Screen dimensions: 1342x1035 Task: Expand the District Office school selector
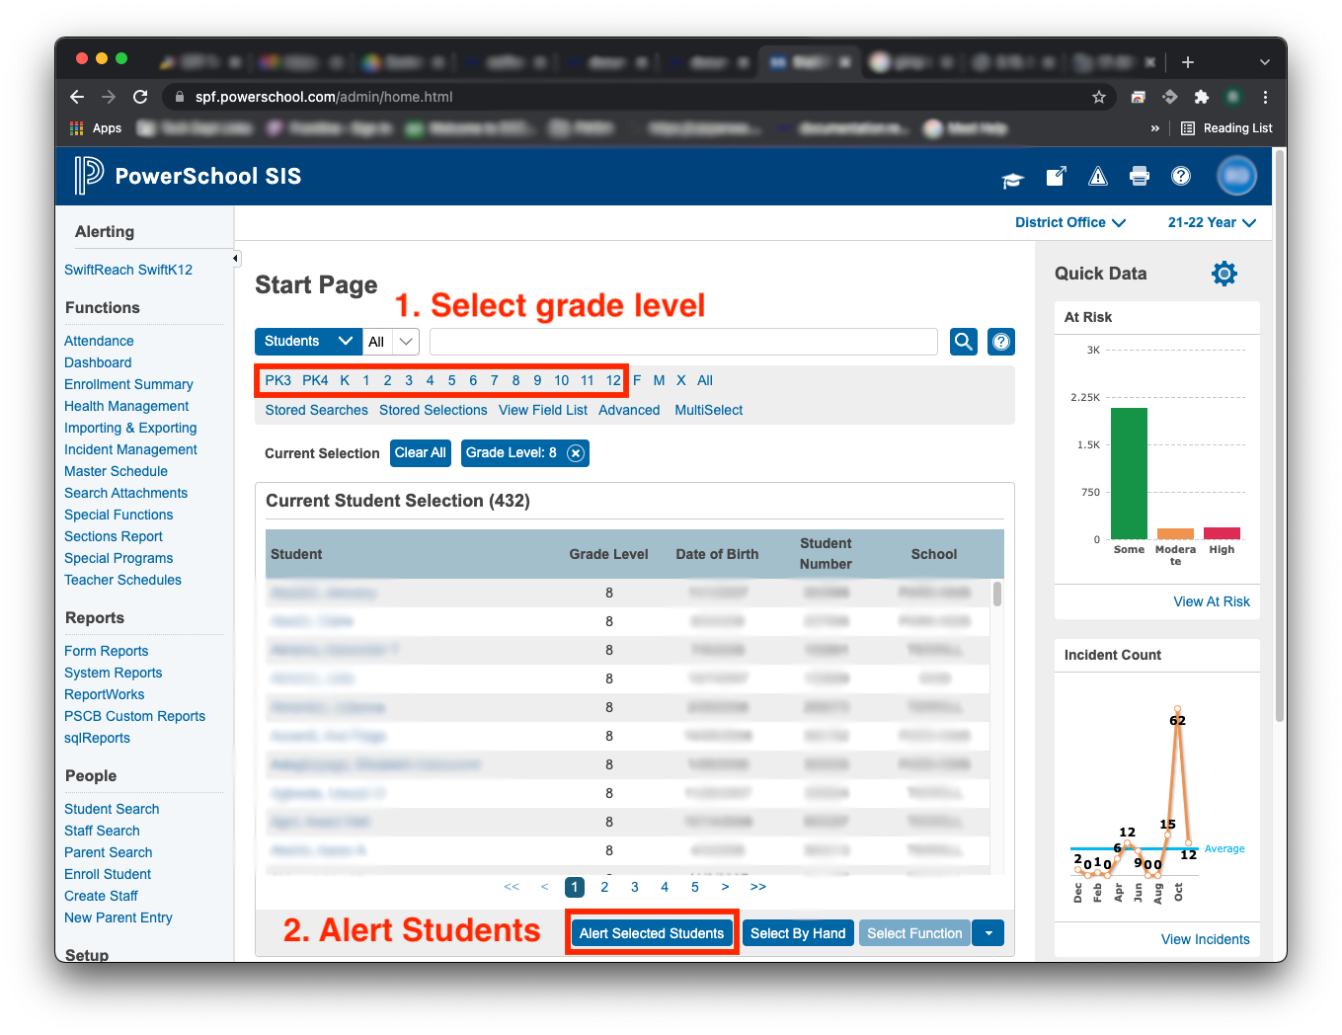click(x=1069, y=223)
